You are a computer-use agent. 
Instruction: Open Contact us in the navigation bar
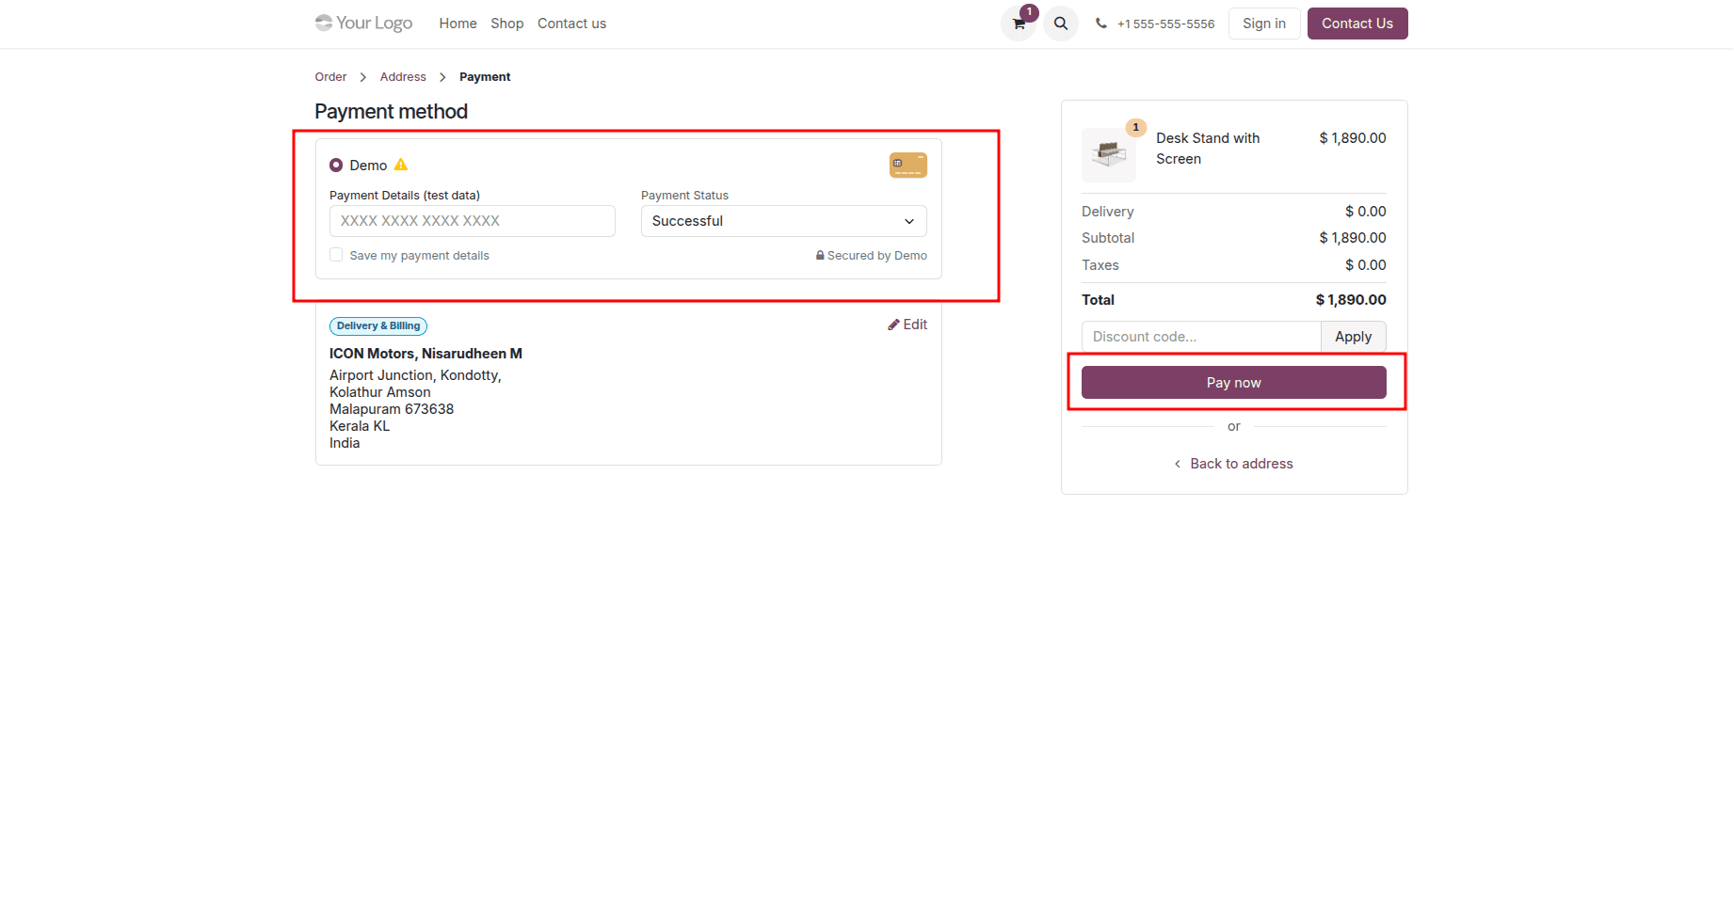pos(571,24)
